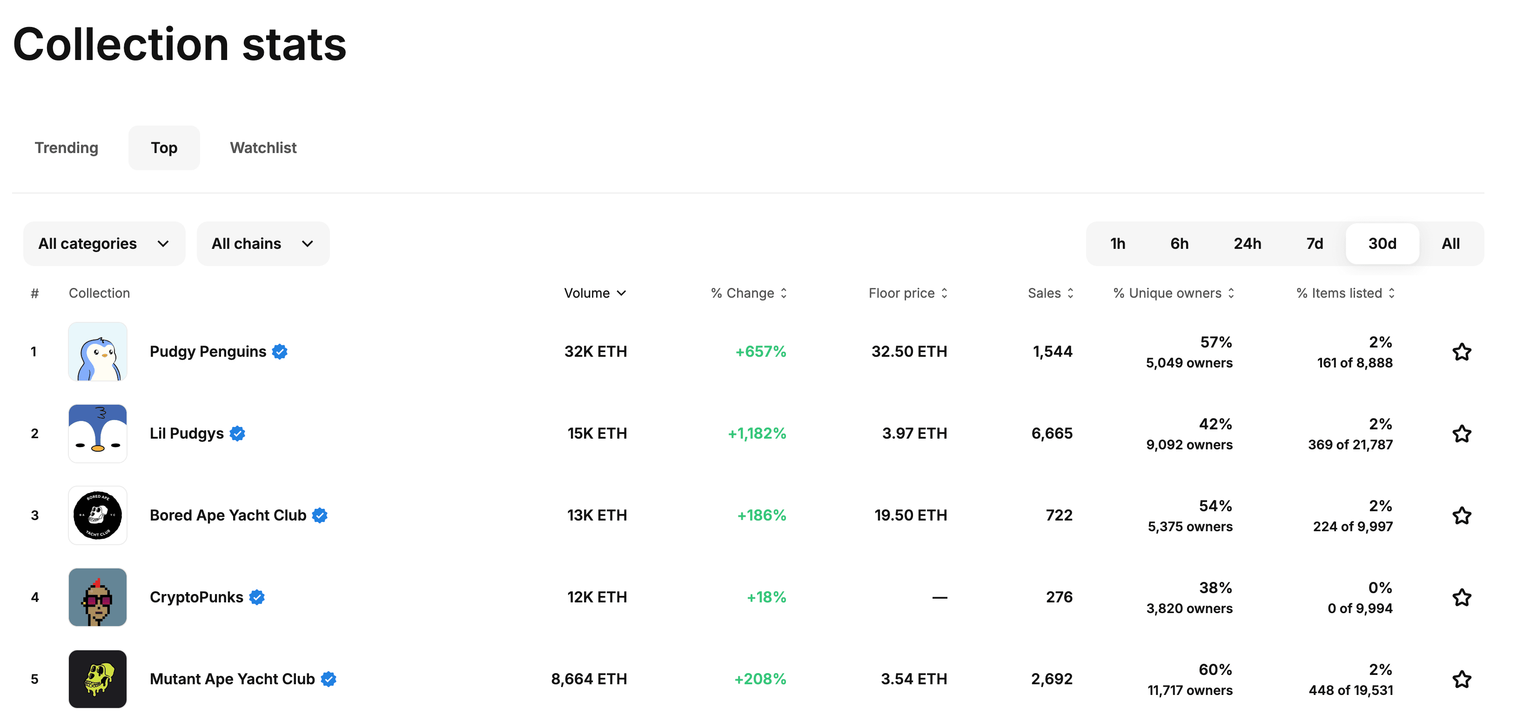Open the All categories dropdown
The width and height of the screenshot is (1517, 721).
pos(104,244)
